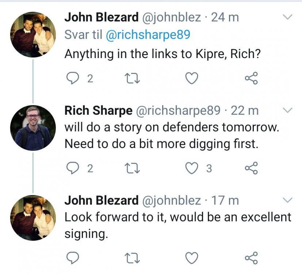
Task: Like the 'Look forward to it' tweet
Action: coord(192,258)
